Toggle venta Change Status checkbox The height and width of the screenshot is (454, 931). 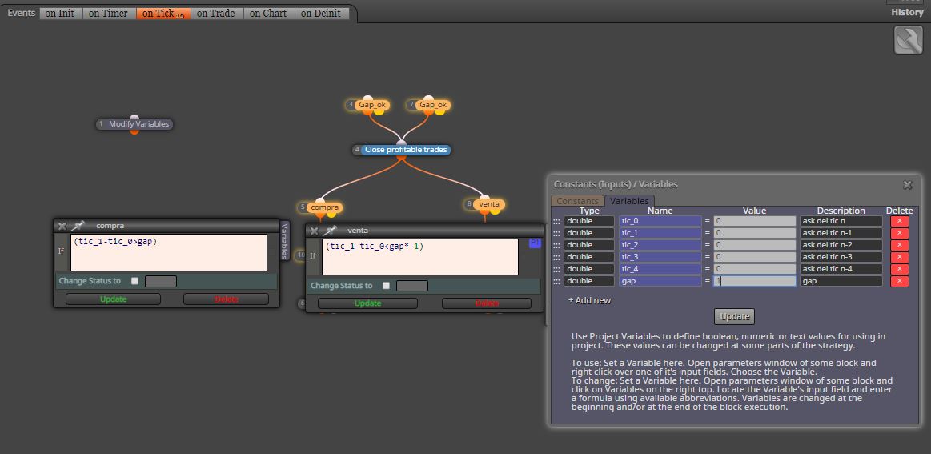point(386,286)
